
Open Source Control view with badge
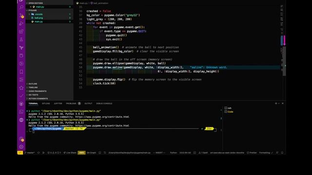21,16
